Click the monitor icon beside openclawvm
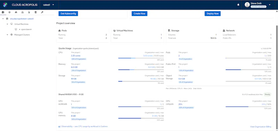 click(x=16, y=29)
